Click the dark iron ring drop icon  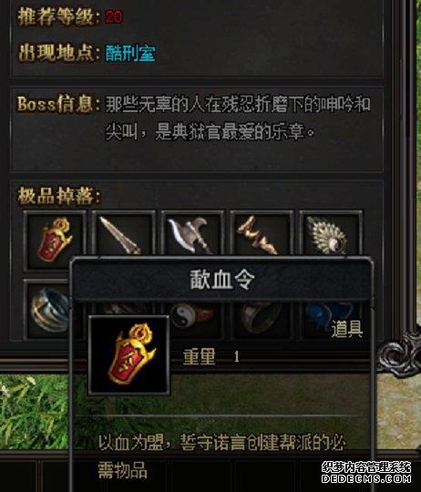(x=262, y=317)
